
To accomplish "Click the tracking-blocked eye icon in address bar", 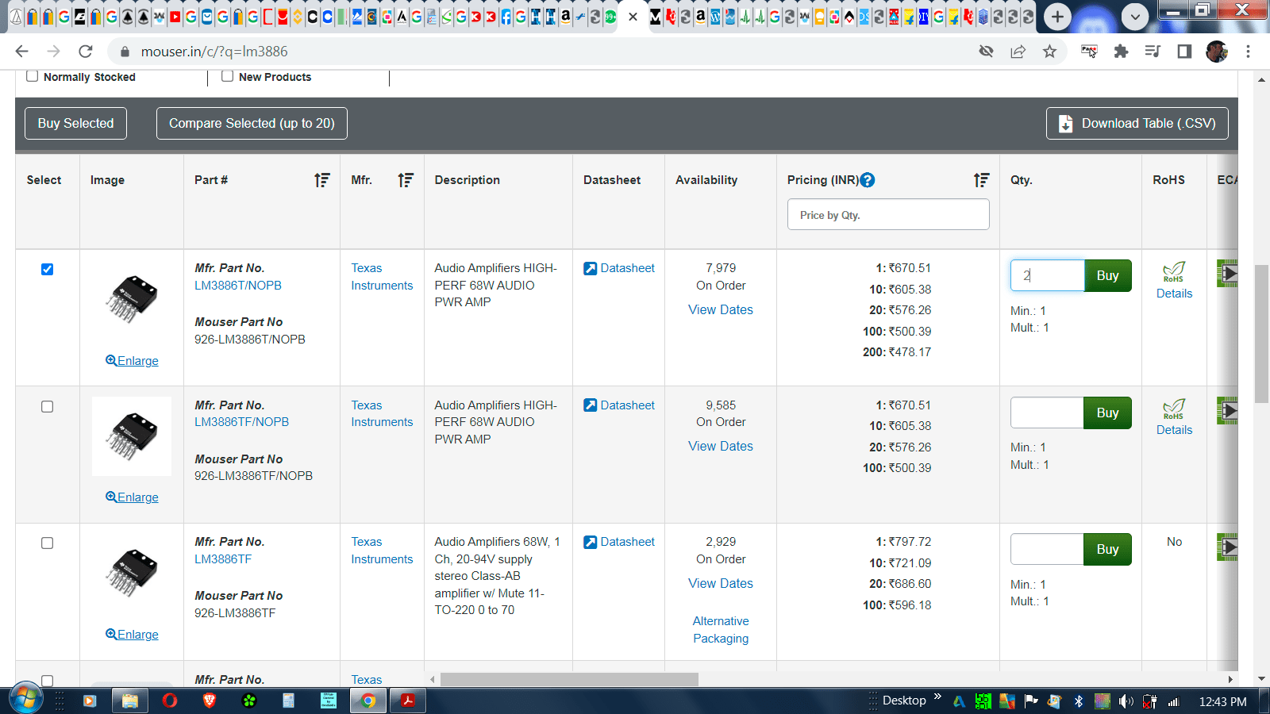I will pyautogui.click(x=986, y=52).
